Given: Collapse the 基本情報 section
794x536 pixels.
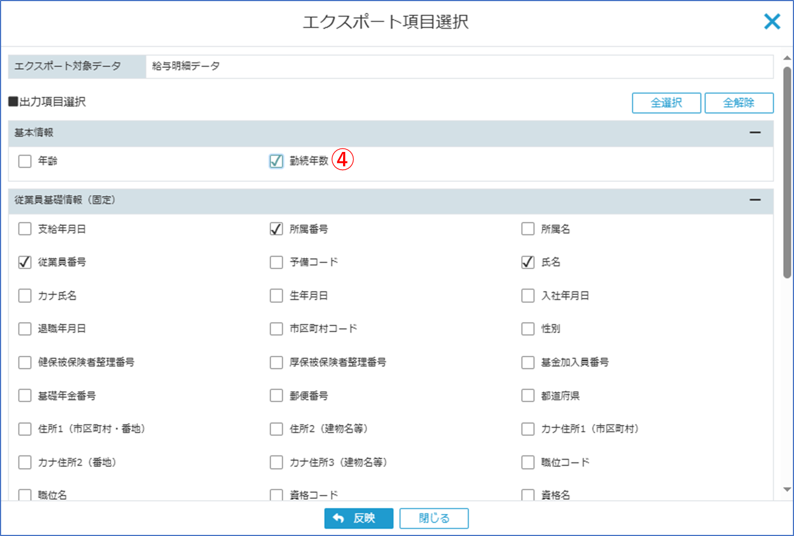Looking at the screenshot, I should point(755,133).
